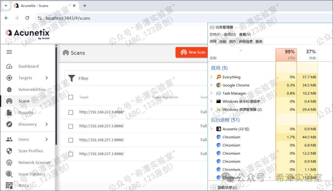Expand the Windows 命令处理程序 row

[212, 101]
